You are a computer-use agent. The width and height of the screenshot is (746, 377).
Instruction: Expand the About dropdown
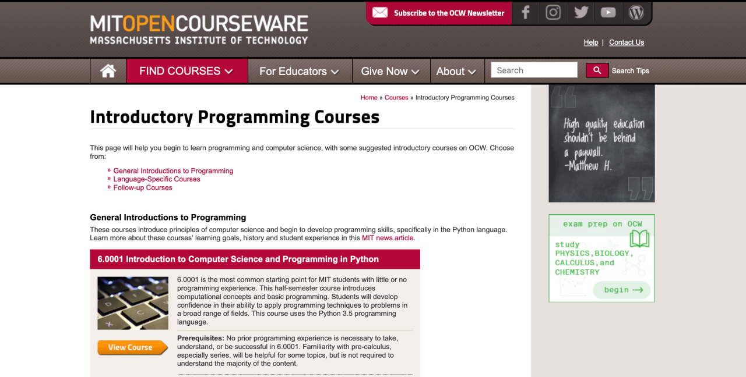click(456, 71)
